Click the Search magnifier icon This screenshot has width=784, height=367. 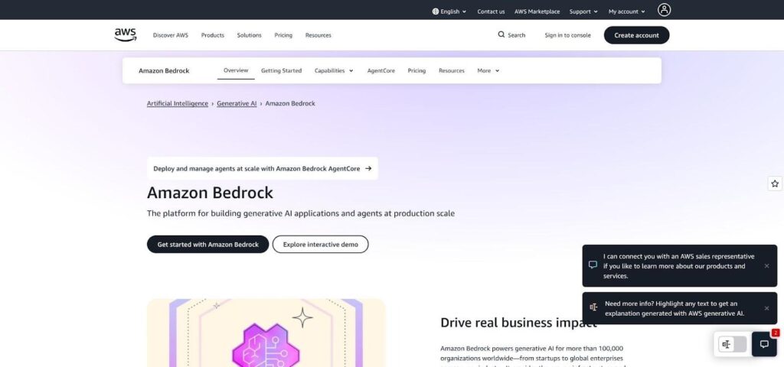(501, 34)
